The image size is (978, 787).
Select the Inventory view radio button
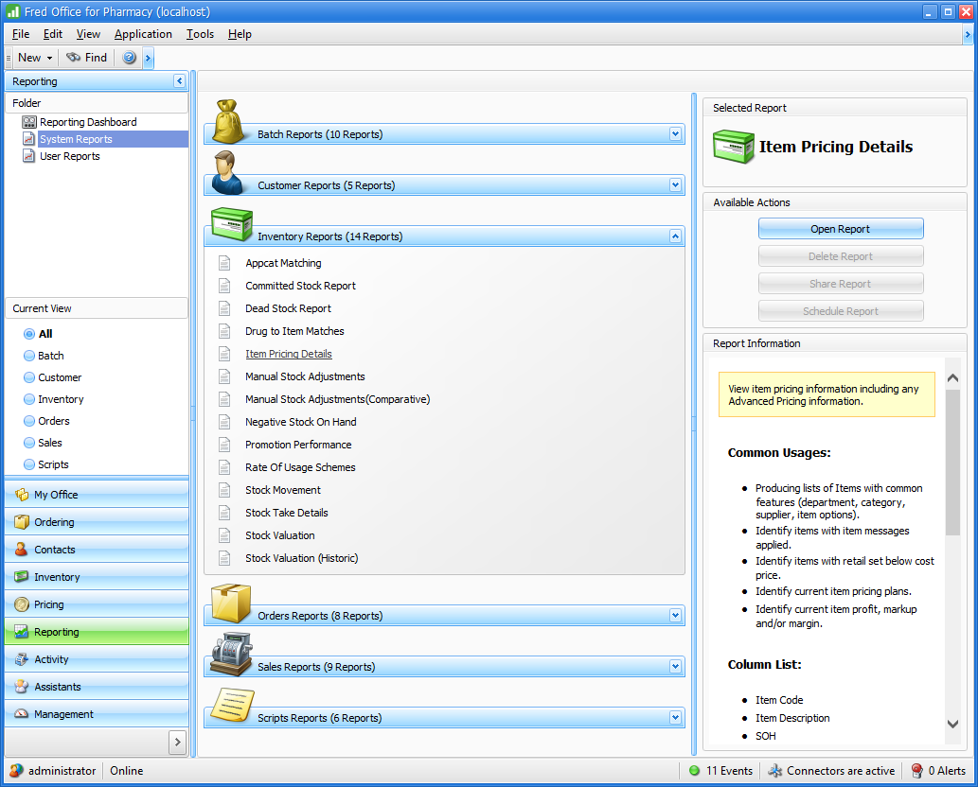(x=29, y=399)
